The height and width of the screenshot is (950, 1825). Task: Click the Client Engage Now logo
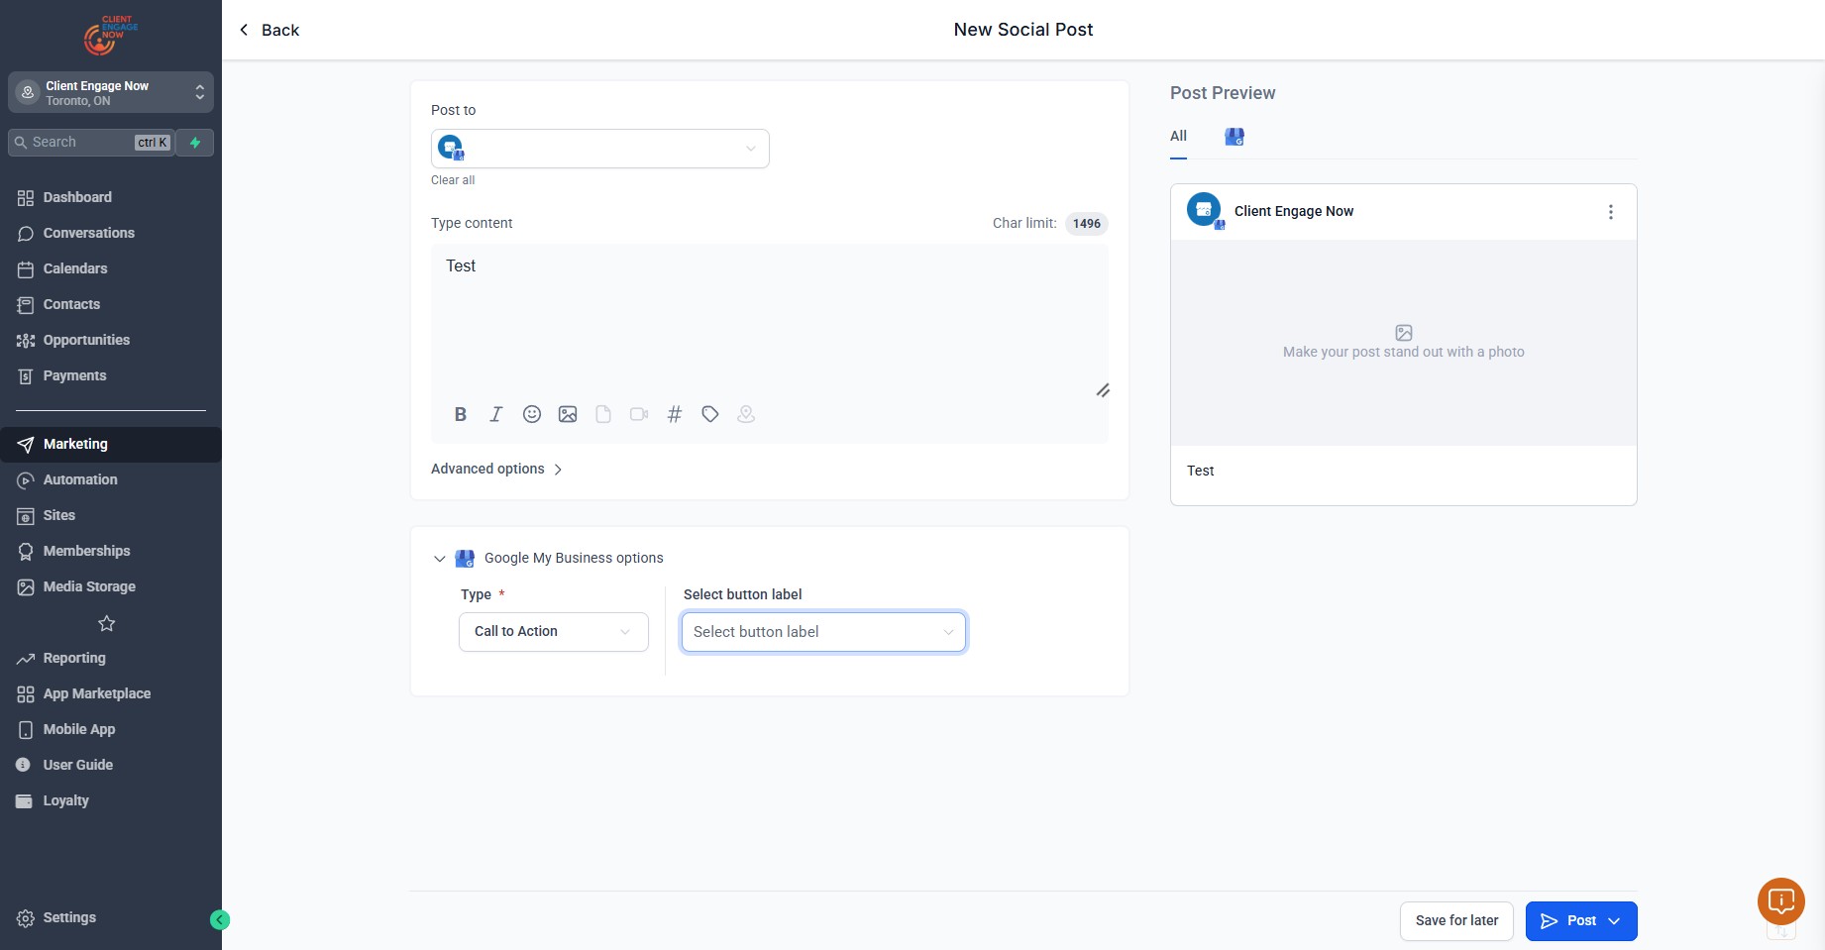pyautogui.click(x=111, y=35)
